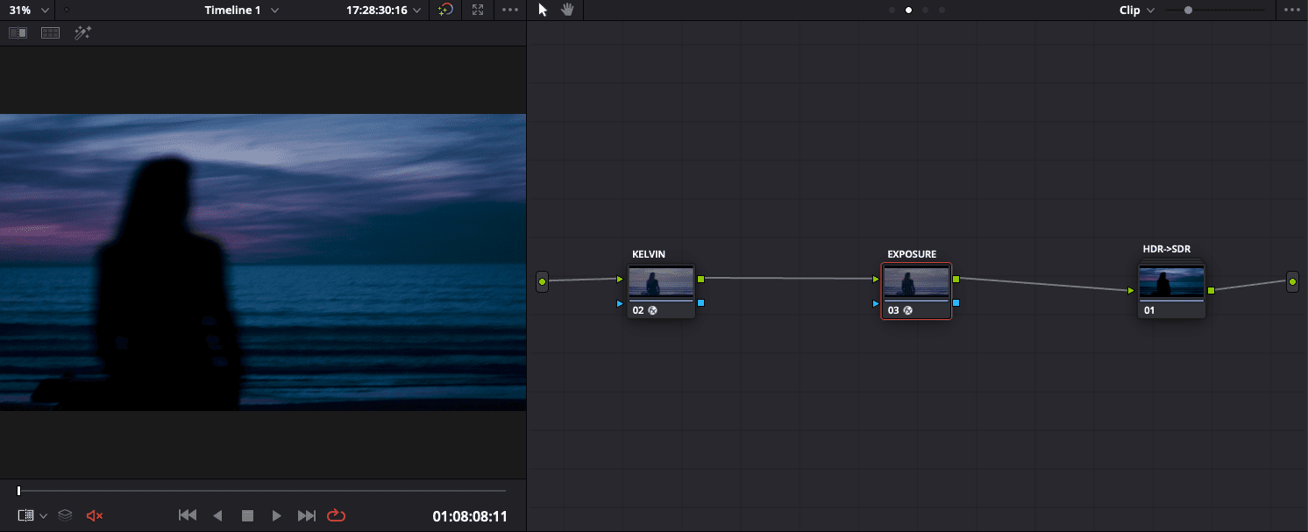1308x532 pixels.
Task: Select the pointer tool above the node graph
Action: (x=542, y=10)
